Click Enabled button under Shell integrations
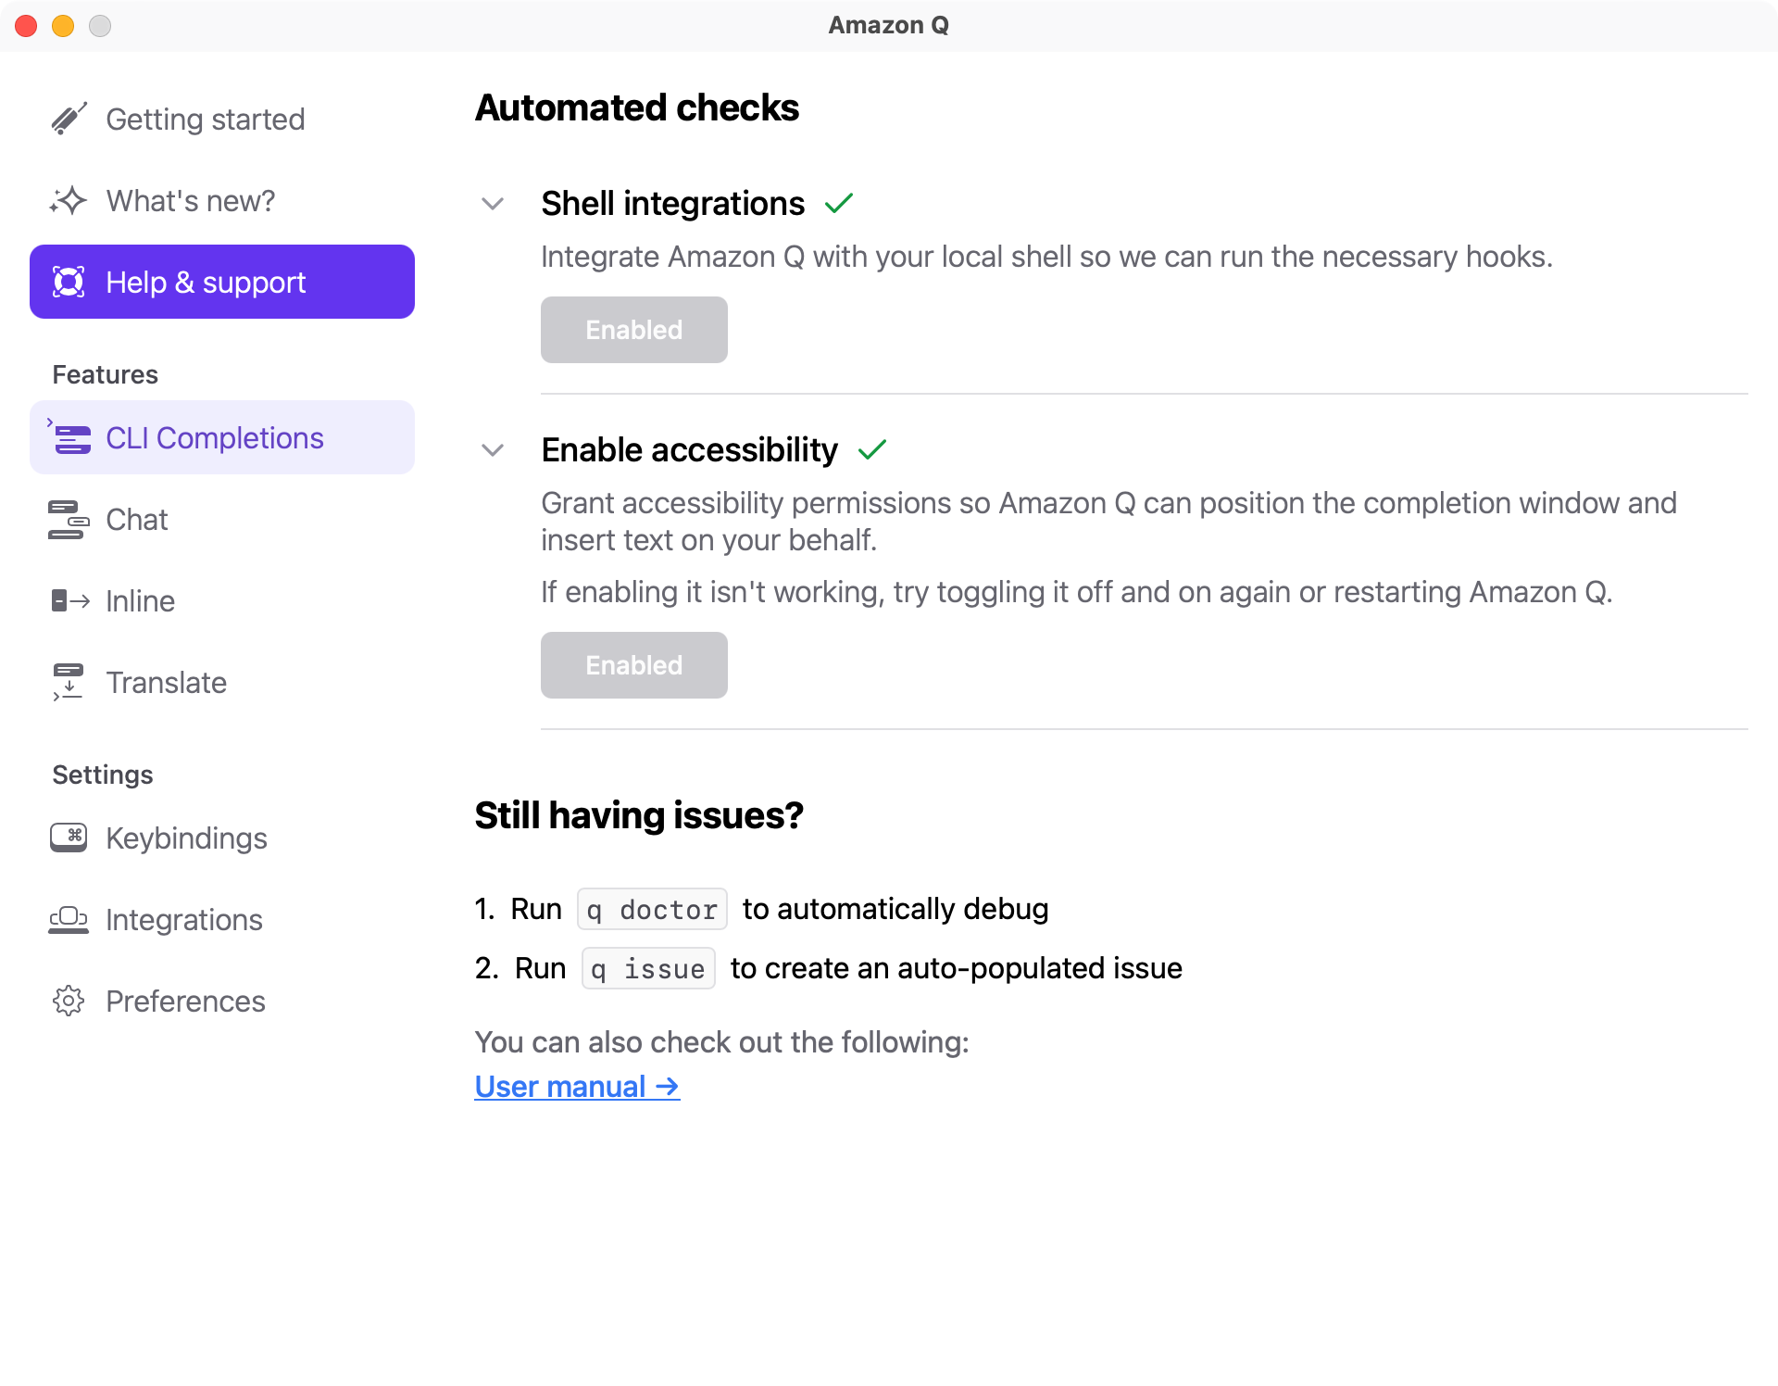Screen dimensions: 1778x1386 [x=634, y=330]
